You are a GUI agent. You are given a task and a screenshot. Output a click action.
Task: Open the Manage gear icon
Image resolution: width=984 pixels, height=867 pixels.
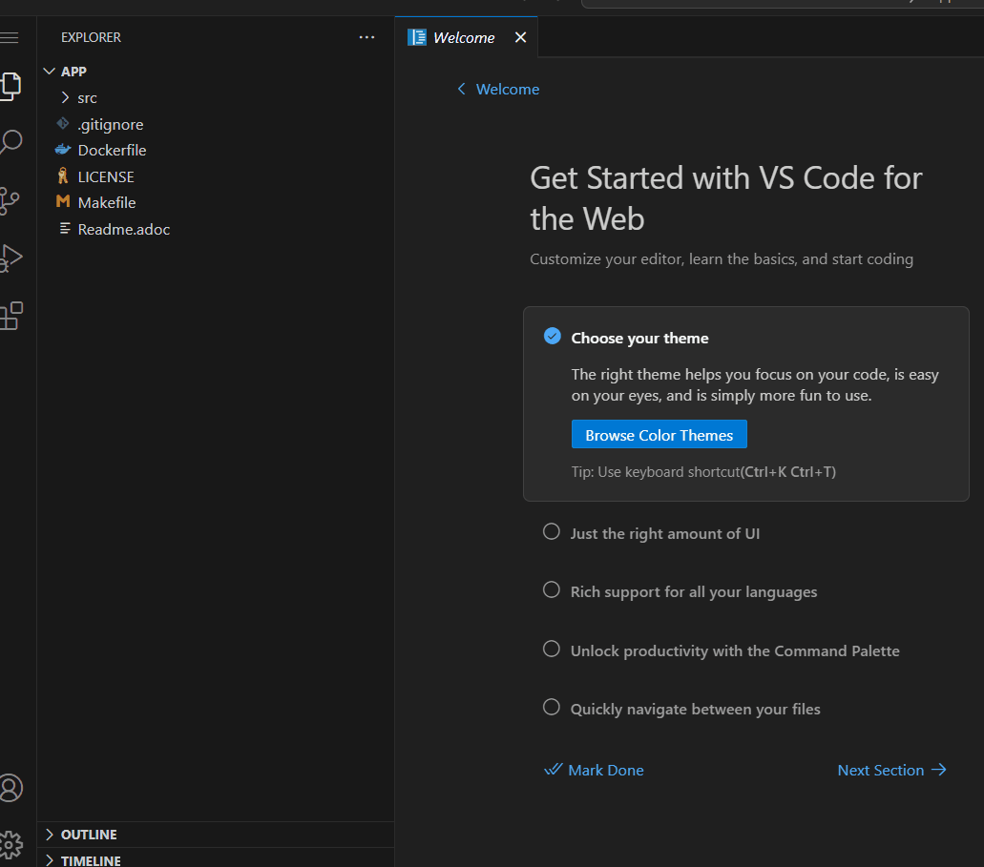10,843
